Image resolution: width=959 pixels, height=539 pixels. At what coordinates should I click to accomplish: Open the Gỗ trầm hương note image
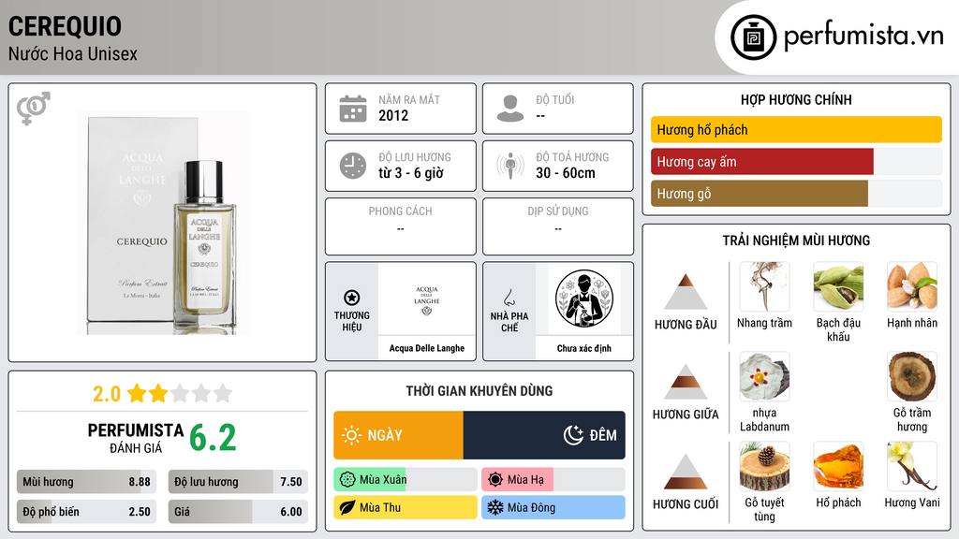click(912, 376)
